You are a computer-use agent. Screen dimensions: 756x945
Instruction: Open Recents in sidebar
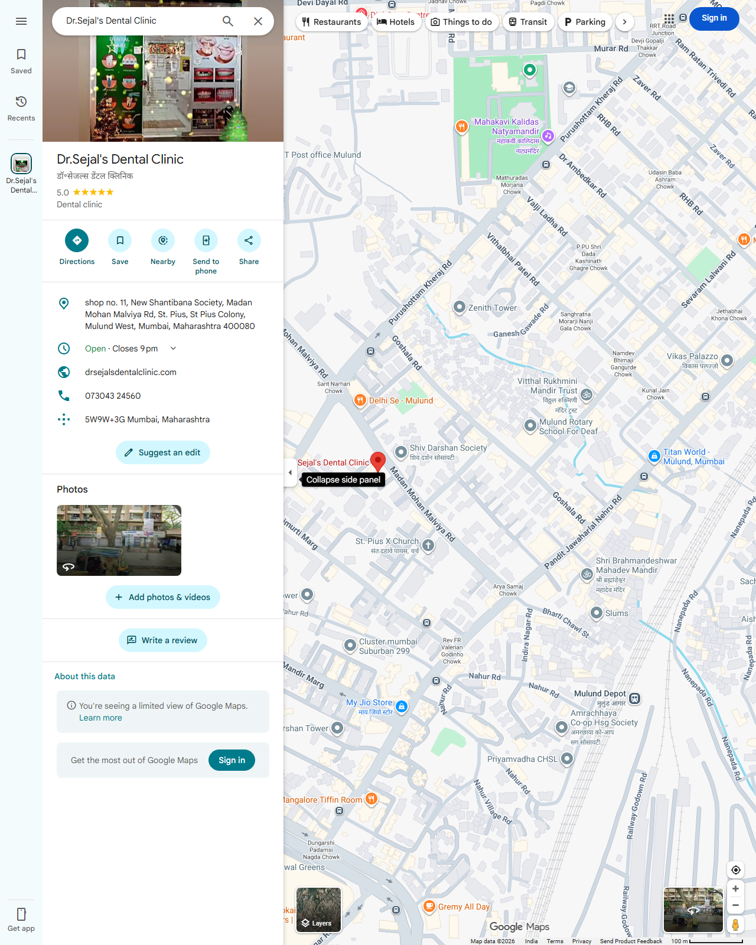21,109
